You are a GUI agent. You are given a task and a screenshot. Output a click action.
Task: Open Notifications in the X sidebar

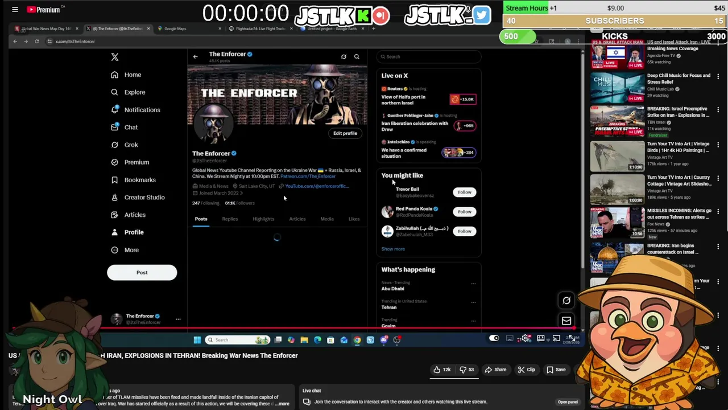click(135, 110)
